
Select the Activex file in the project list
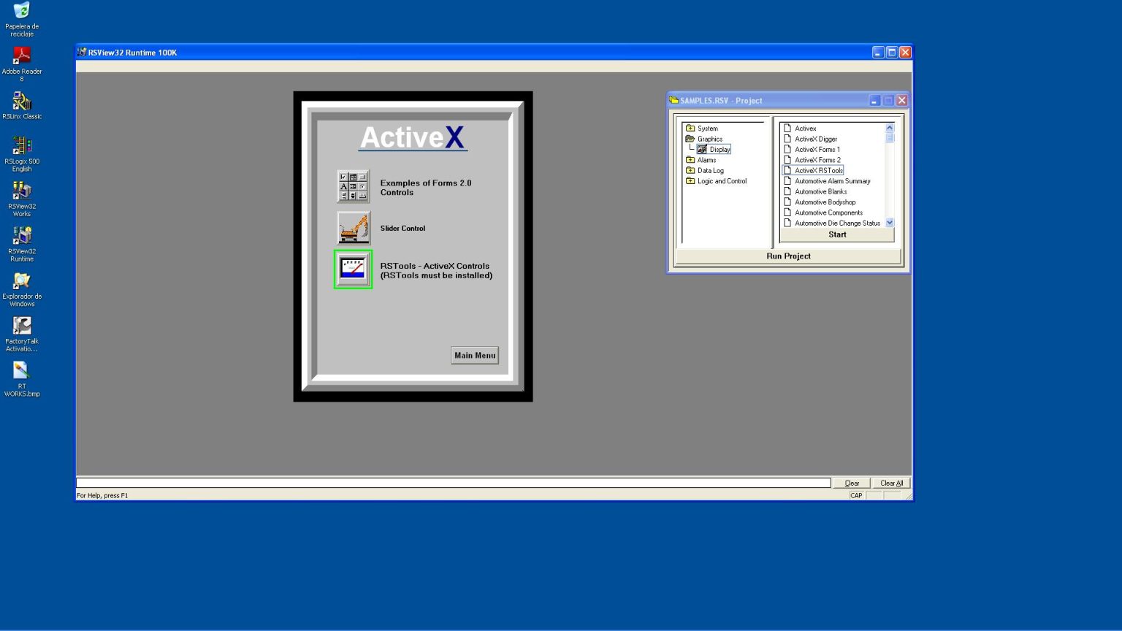(x=805, y=128)
